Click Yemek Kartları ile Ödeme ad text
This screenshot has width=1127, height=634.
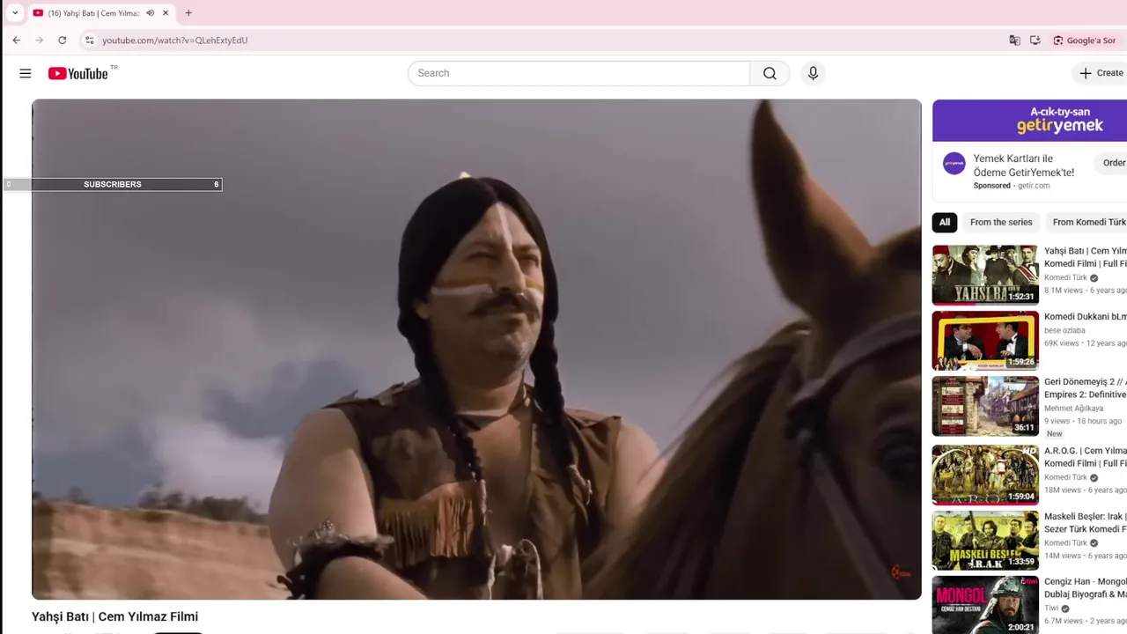coord(1023,166)
